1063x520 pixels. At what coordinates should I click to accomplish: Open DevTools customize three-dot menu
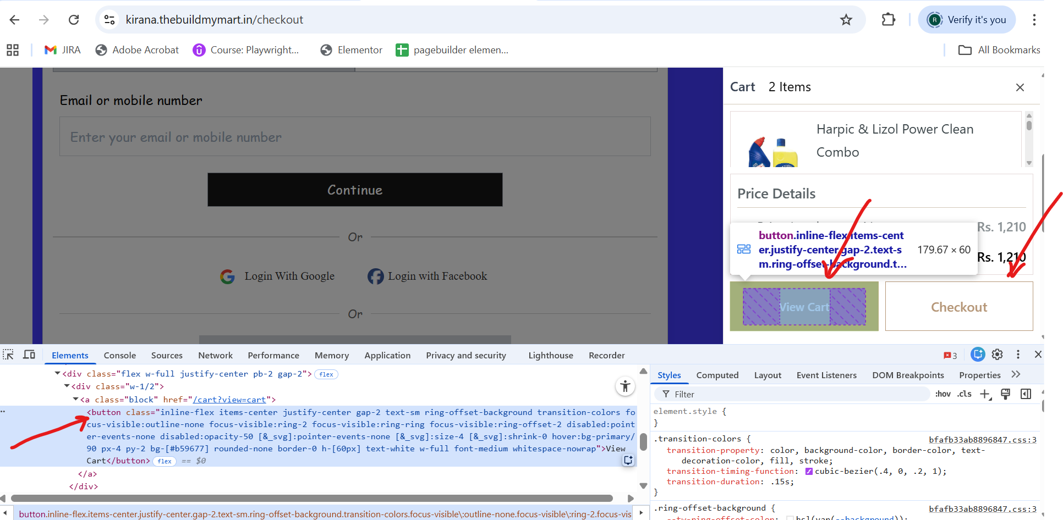pyautogui.click(x=1018, y=355)
